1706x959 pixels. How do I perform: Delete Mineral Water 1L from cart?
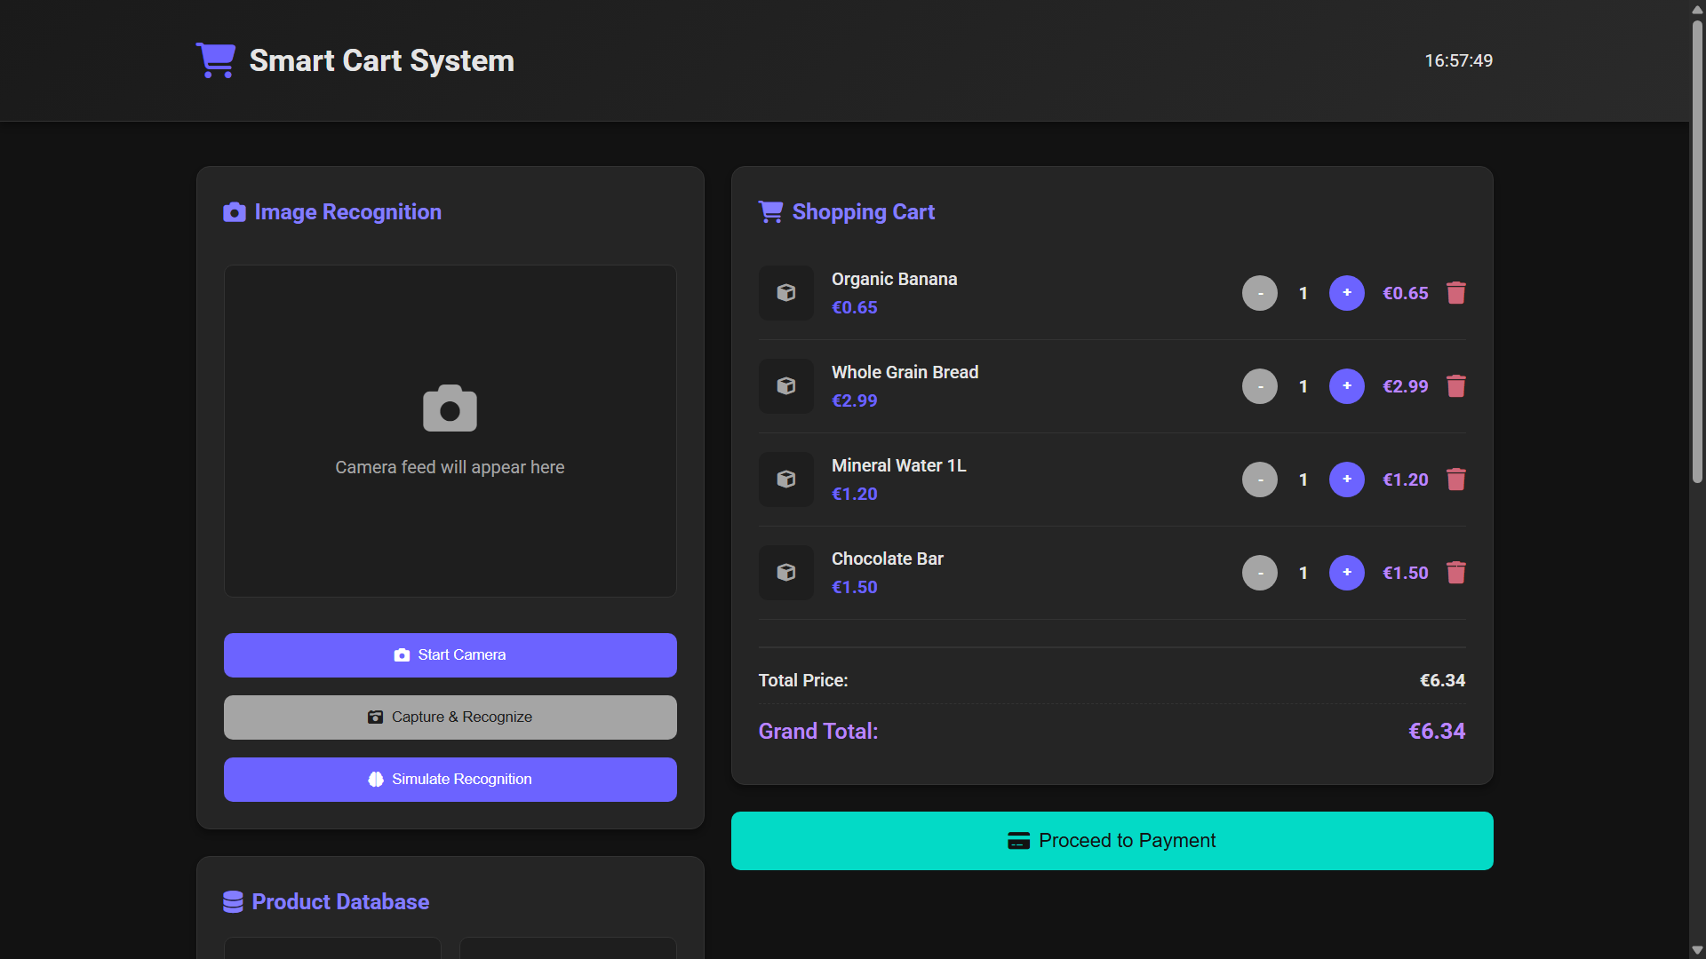(x=1455, y=479)
